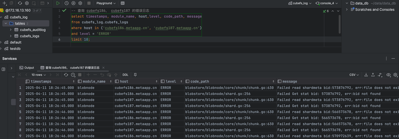The width and height of the screenshot is (399, 139).
Task: Refresh the database explorer
Action: click(20, 3)
